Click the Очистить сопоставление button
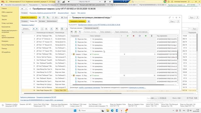This screenshot has height=113, width=201. click(139, 32)
